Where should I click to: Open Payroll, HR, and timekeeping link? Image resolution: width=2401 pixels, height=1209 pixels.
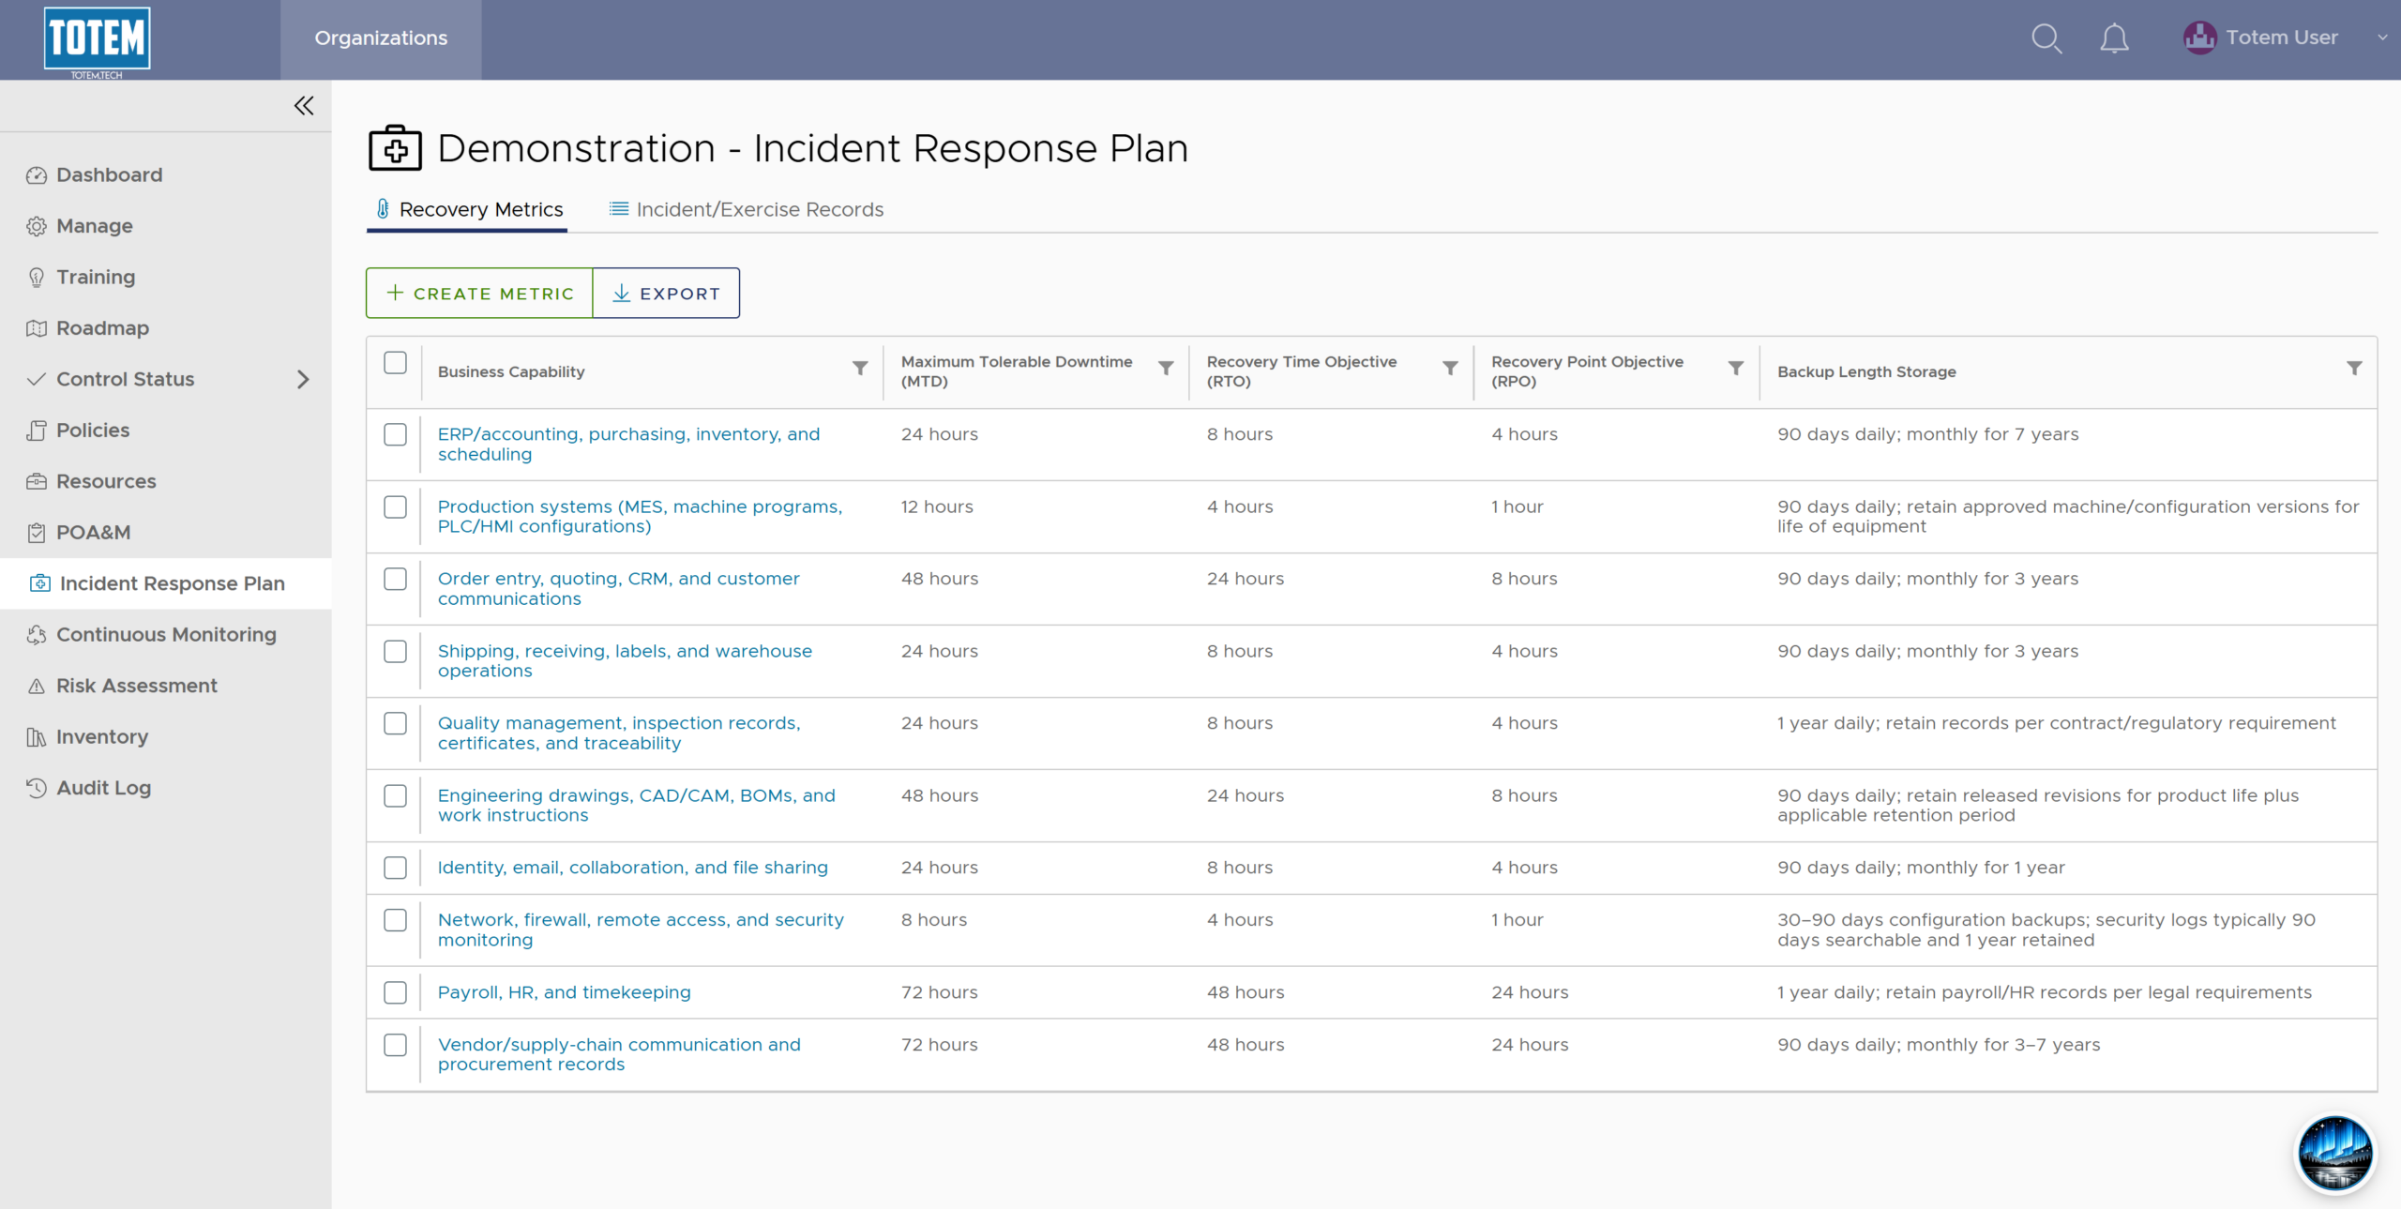pyautogui.click(x=564, y=992)
